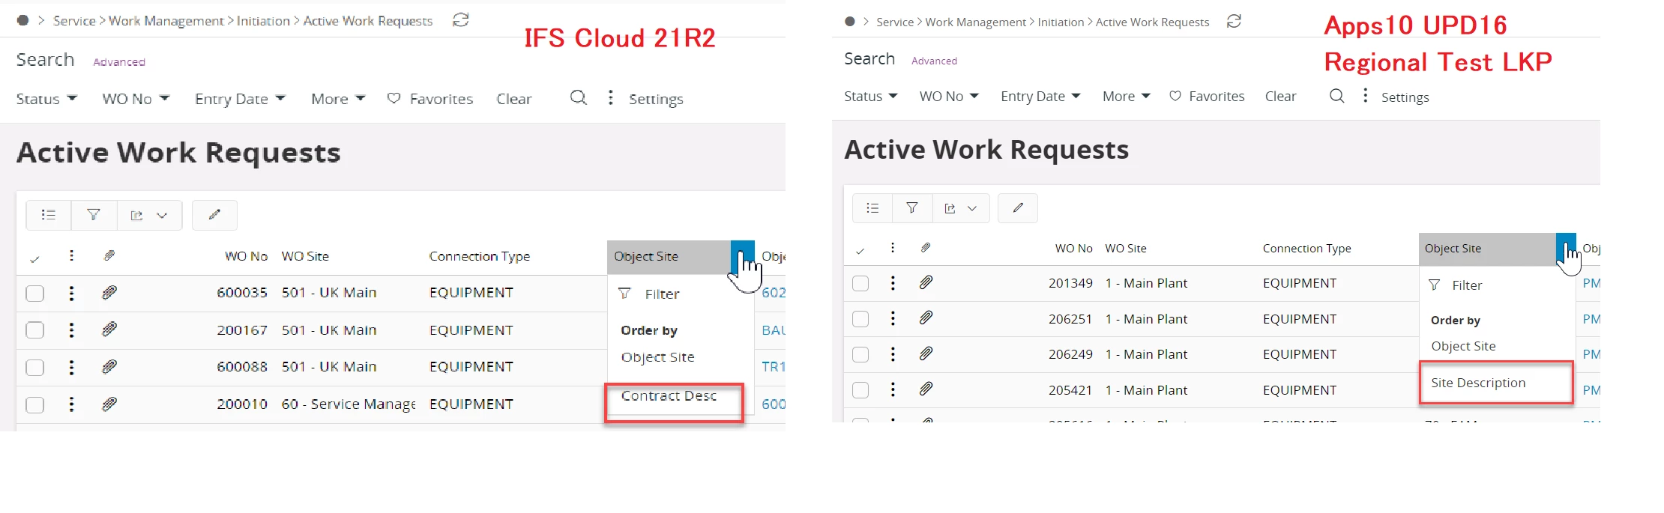
Task: Click Advanced search link in IFS Cloud
Action: click(119, 62)
